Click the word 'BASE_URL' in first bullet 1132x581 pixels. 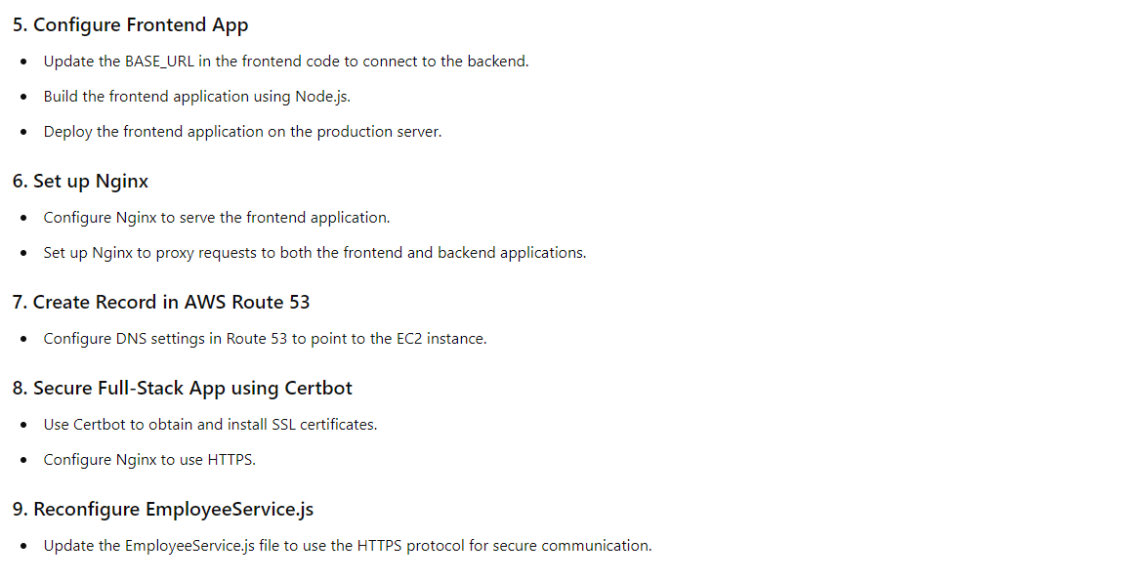(x=159, y=62)
